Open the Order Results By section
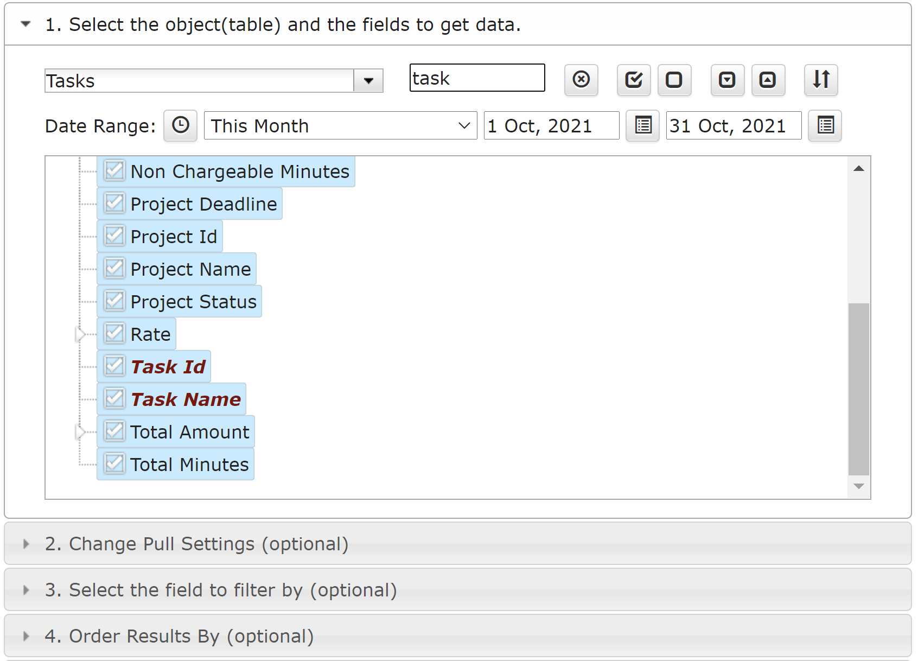Viewport: 918px width, 661px height. click(x=179, y=636)
